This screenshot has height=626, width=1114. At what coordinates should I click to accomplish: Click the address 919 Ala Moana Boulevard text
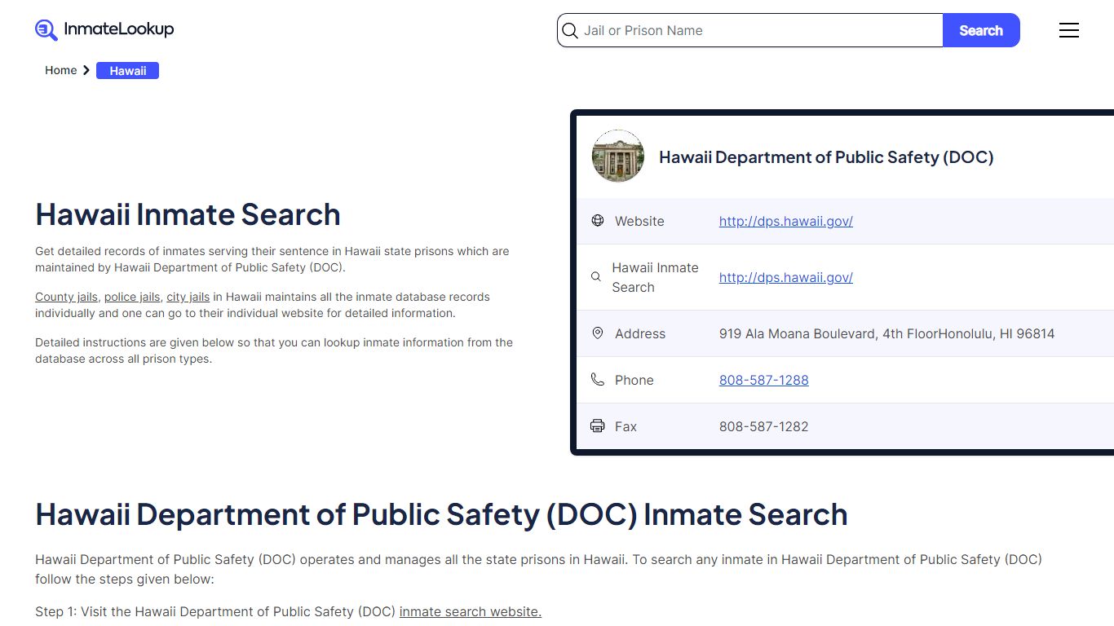tap(886, 333)
